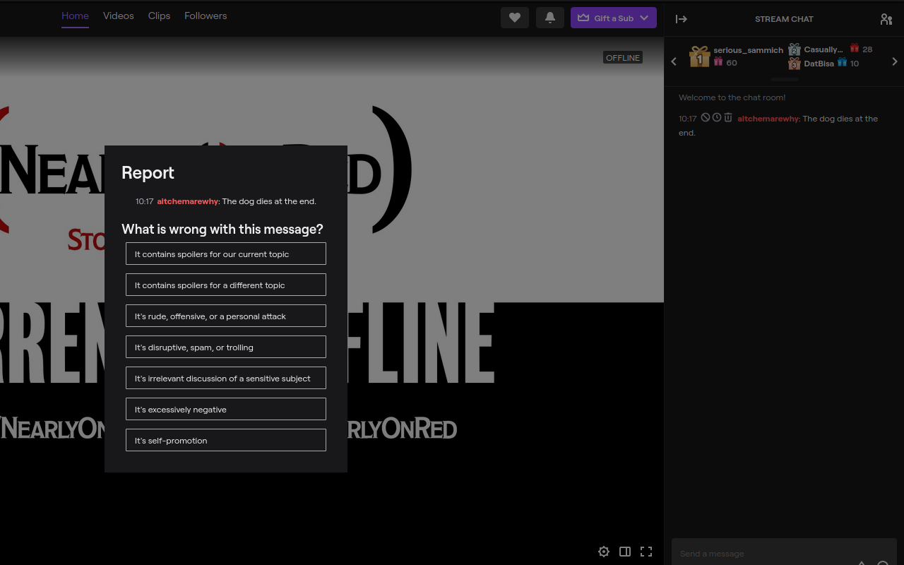
Task: Switch to the Home tab
Action: coord(75,16)
